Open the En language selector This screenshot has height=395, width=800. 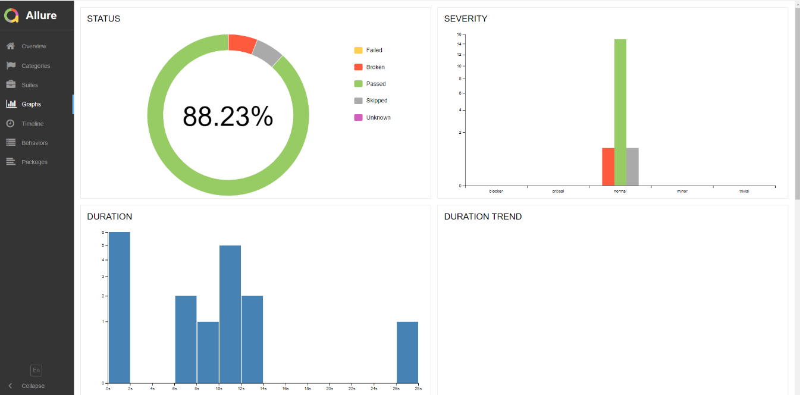36,370
